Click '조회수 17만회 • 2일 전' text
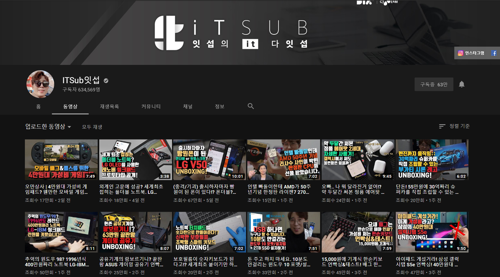The height and width of the screenshot is (277, 500). (x=48, y=200)
